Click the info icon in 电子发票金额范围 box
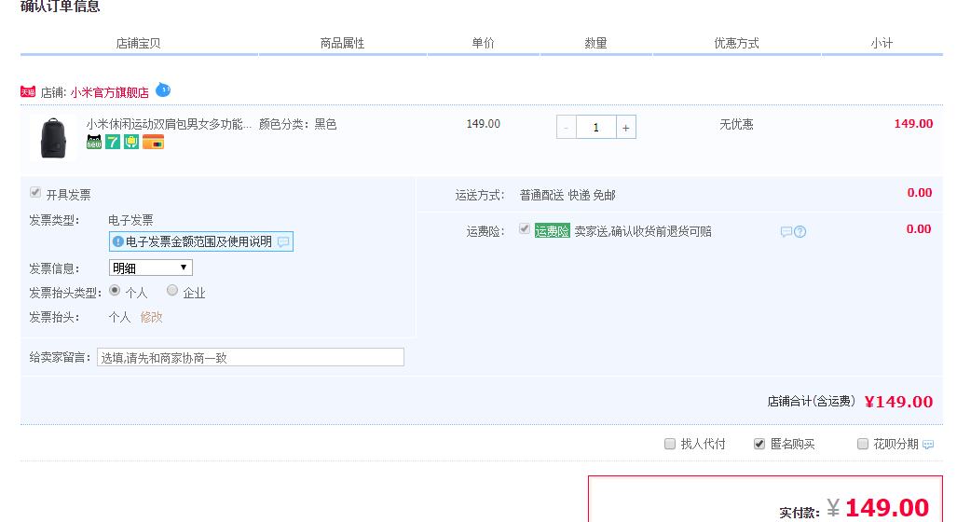957x522 pixels. (118, 241)
